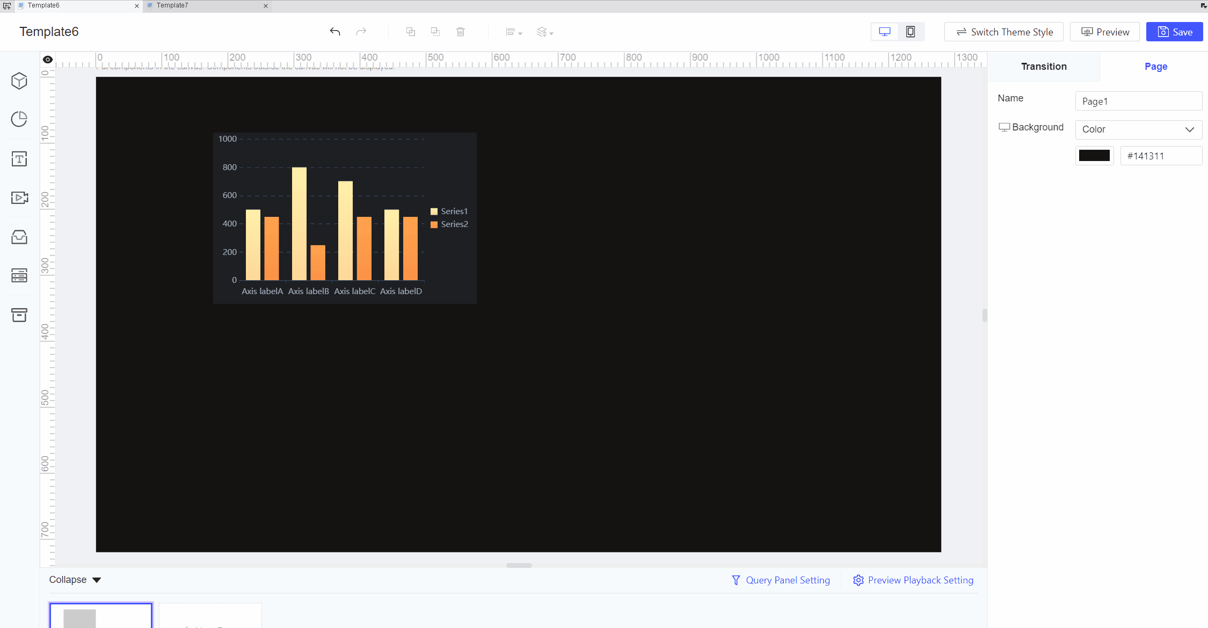
Task: Switch to mobile layout view
Action: click(x=911, y=32)
